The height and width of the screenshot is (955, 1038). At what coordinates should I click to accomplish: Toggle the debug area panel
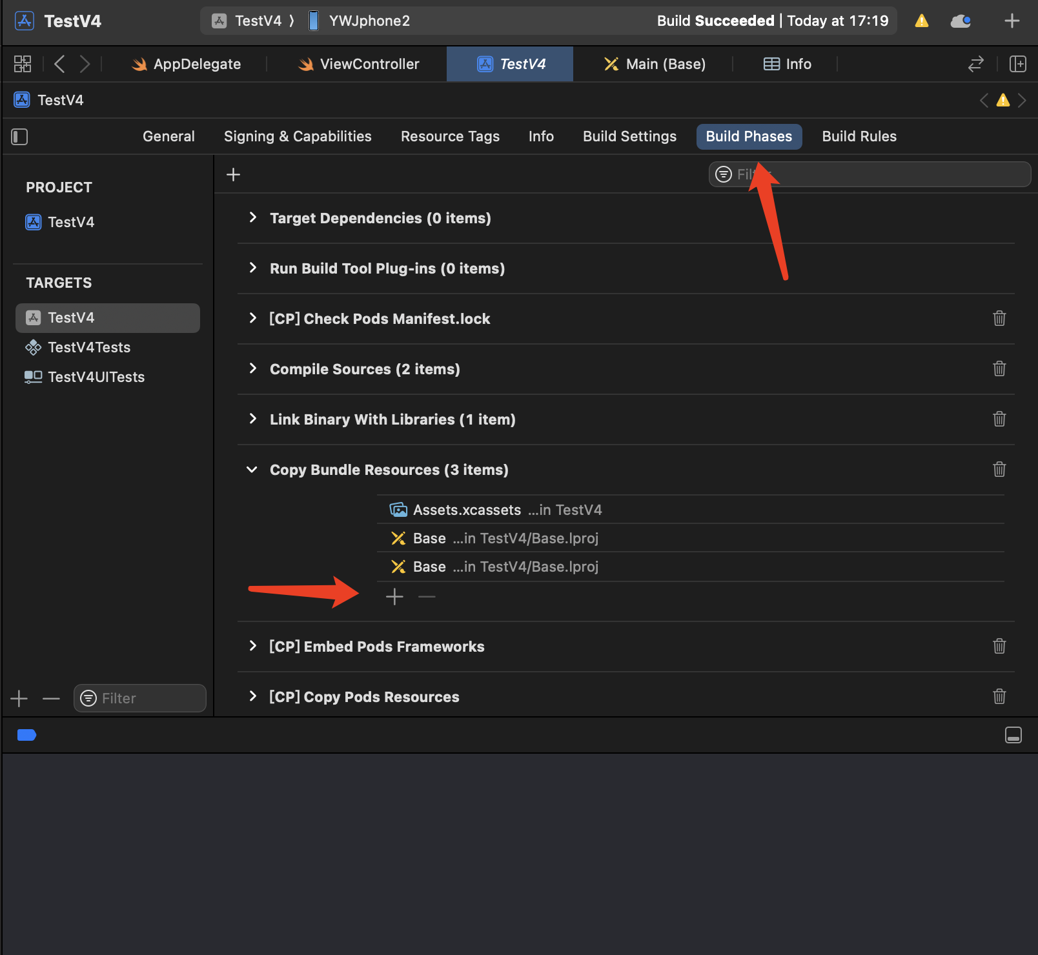(x=1013, y=735)
